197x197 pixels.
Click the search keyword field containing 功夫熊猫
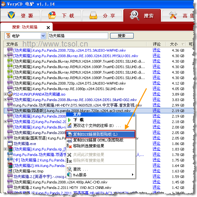78,36
